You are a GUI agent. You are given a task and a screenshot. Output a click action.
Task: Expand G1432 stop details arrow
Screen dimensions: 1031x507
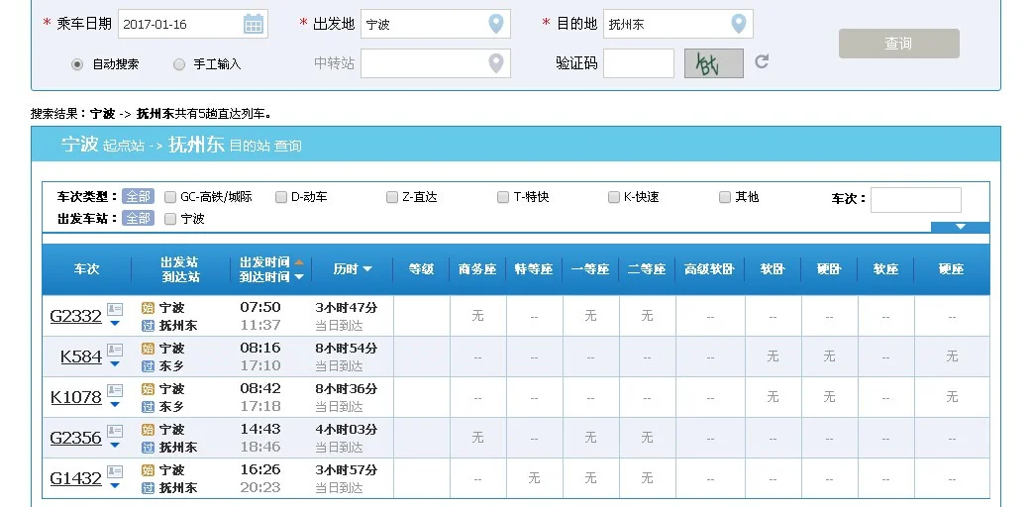pyautogui.click(x=115, y=486)
